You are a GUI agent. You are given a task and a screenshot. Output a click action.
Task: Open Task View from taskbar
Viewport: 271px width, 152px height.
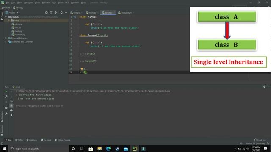tap(82, 149)
